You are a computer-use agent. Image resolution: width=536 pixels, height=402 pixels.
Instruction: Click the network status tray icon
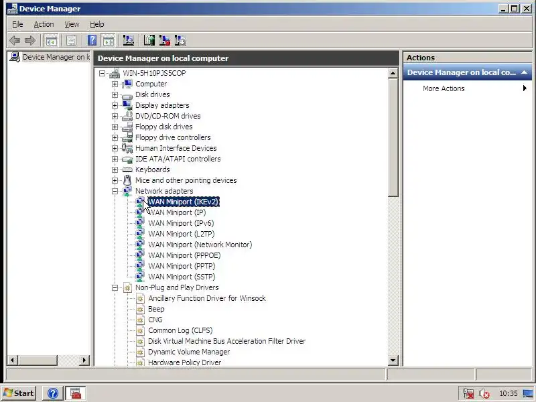point(468,393)
